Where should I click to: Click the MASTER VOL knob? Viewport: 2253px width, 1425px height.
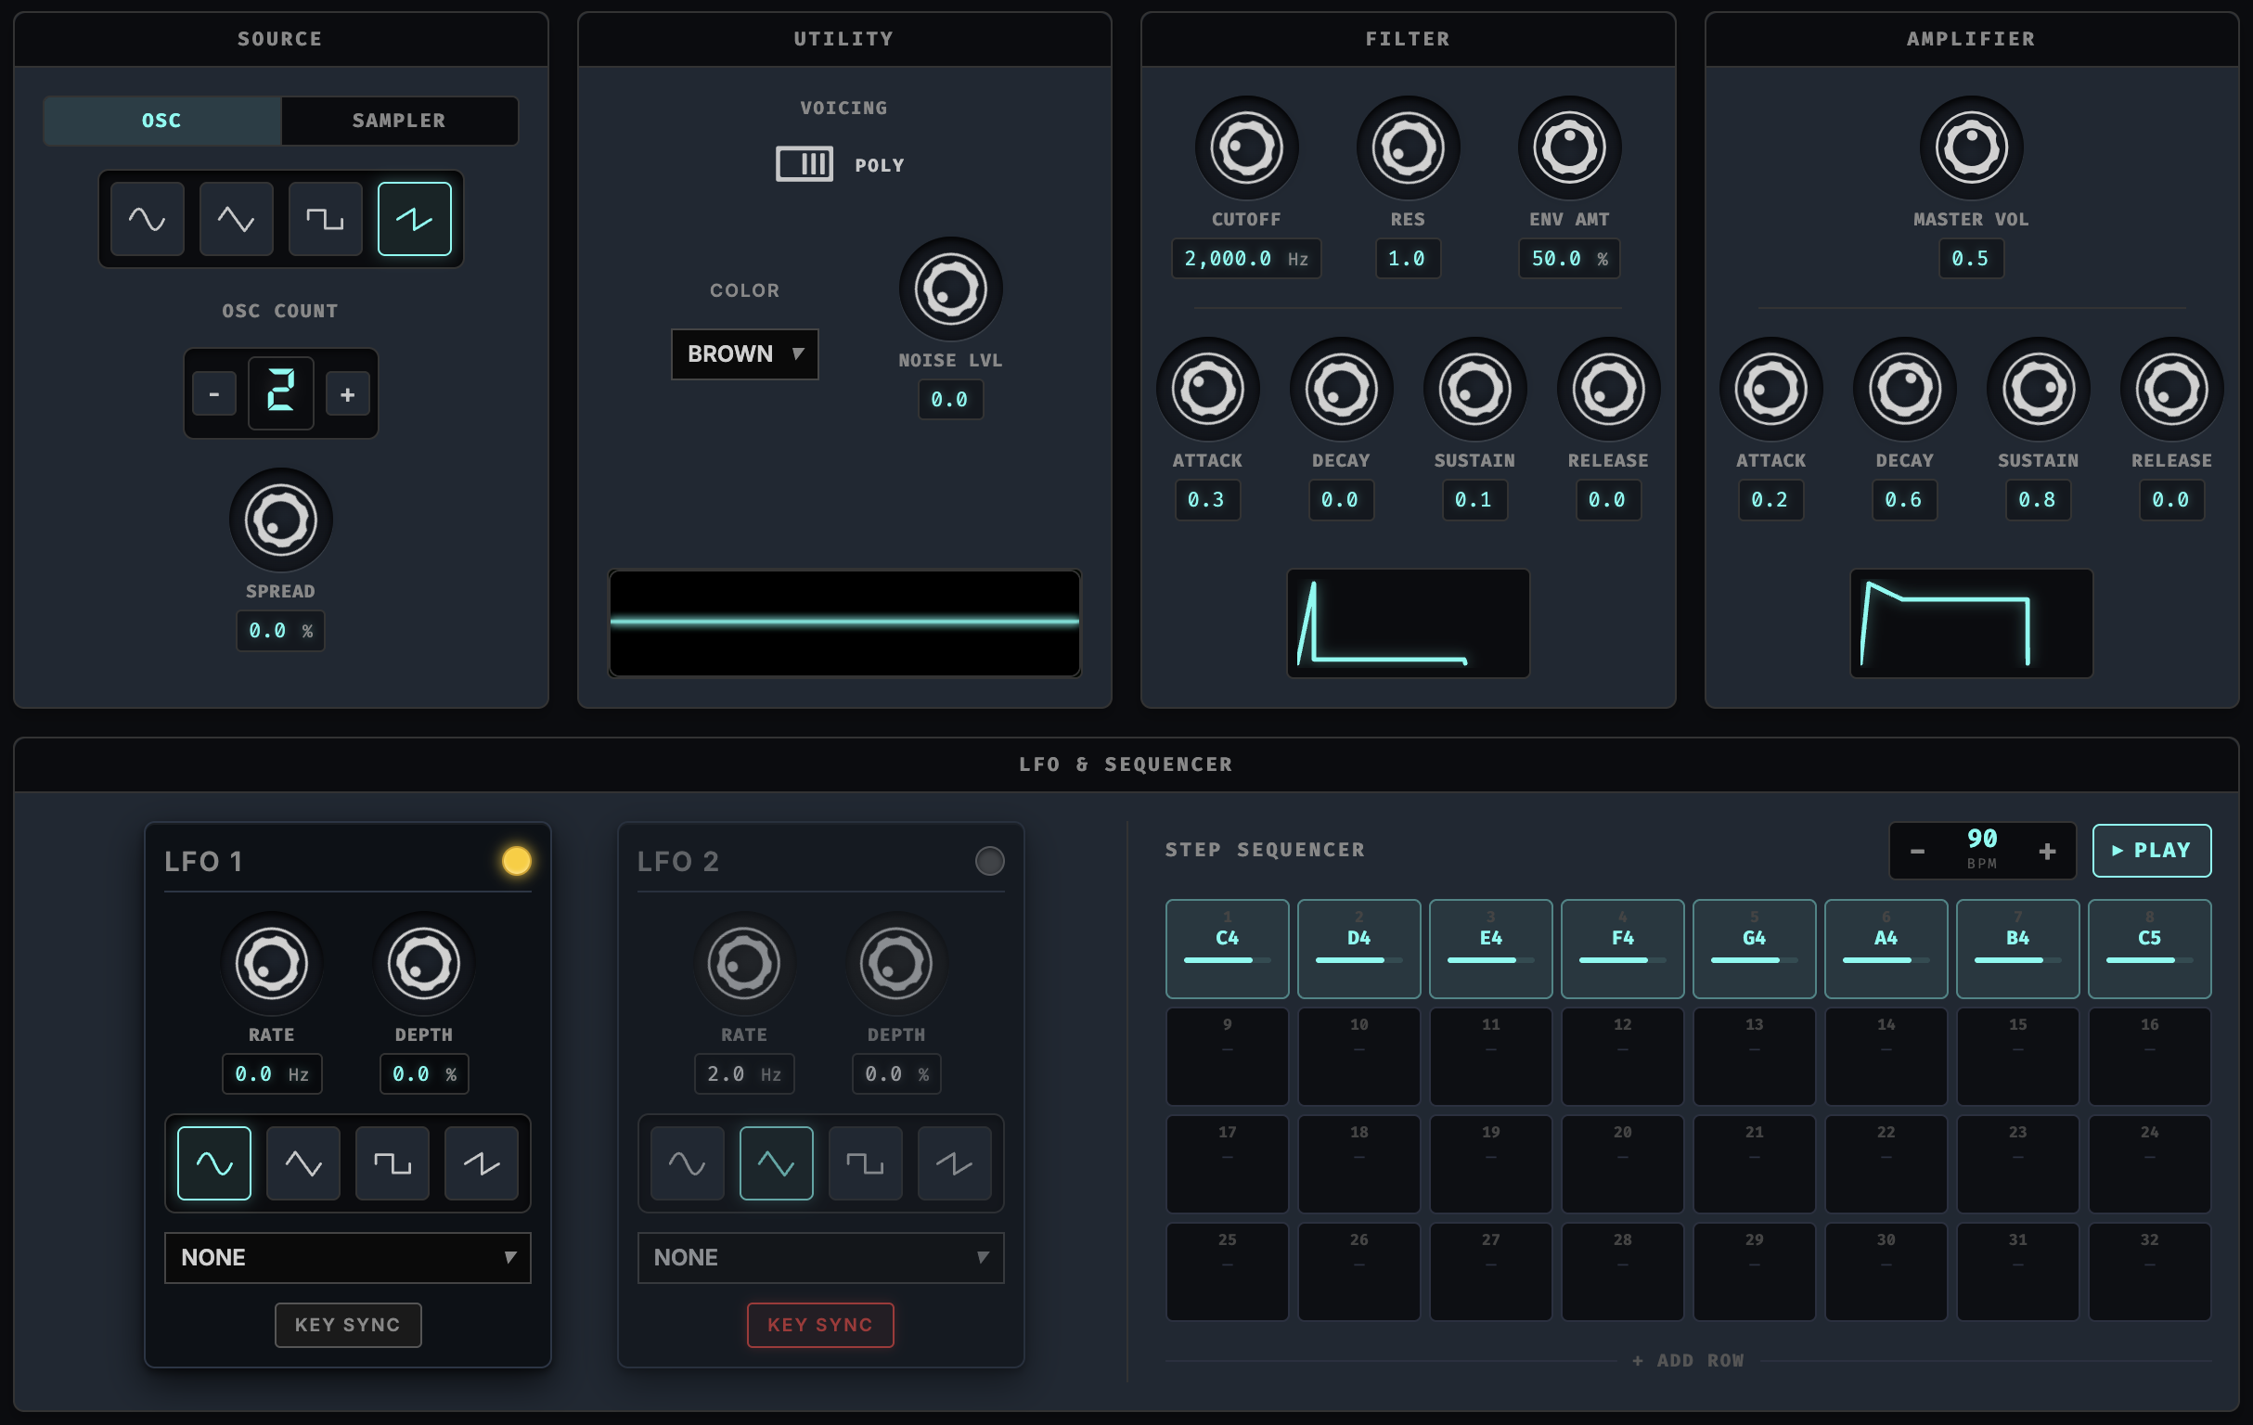coord(1971,147)
